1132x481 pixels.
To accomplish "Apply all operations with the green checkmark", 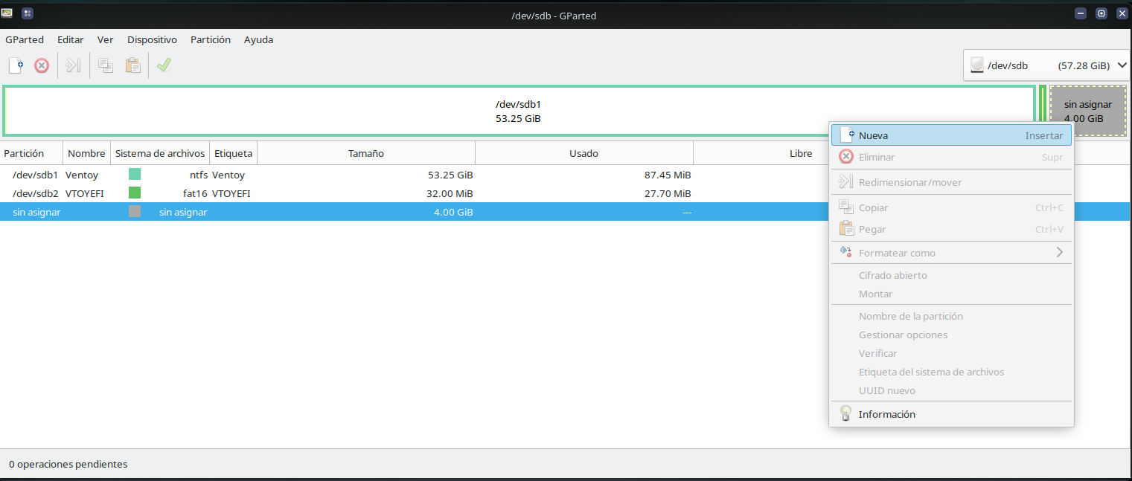I will [164, 65].
